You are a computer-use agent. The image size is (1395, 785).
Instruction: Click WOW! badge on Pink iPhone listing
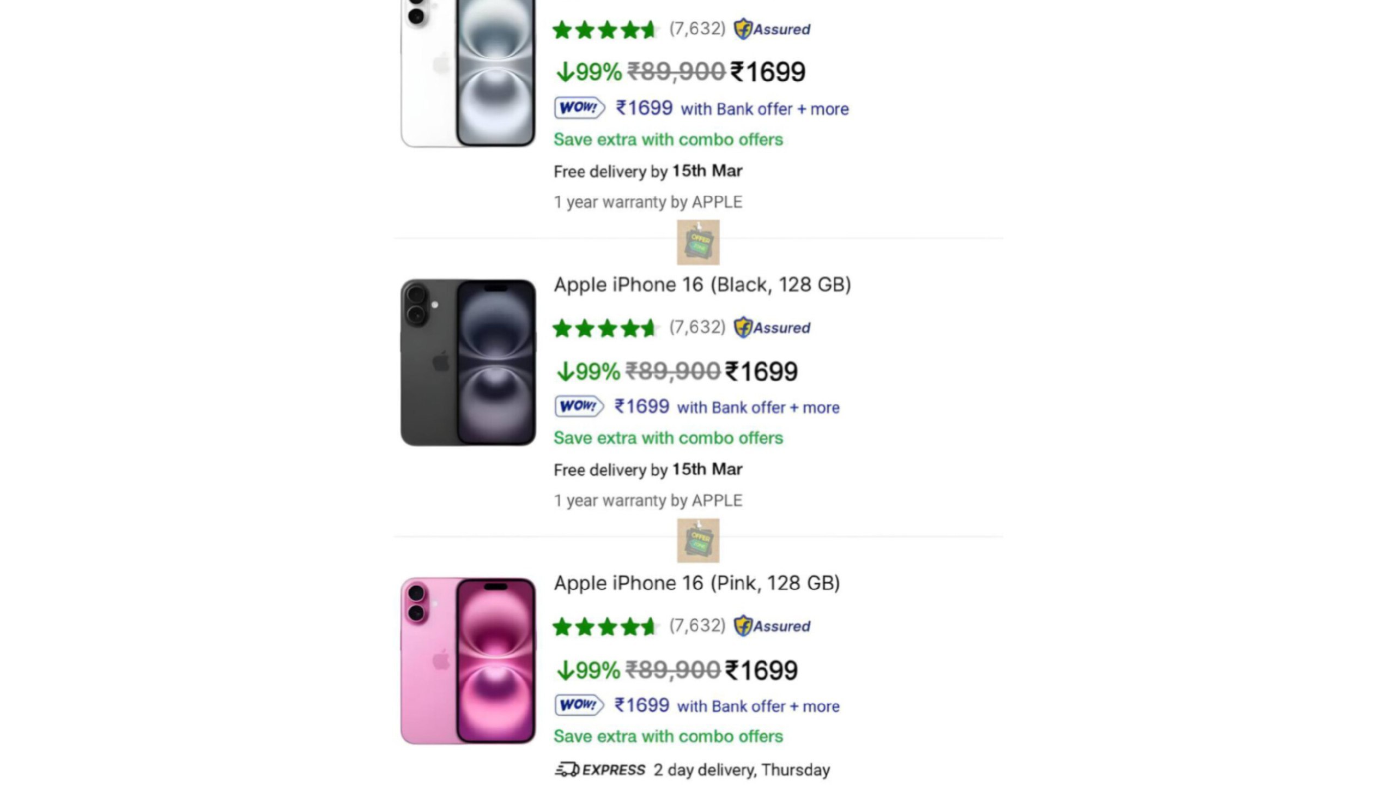click(x=579, y=705)
